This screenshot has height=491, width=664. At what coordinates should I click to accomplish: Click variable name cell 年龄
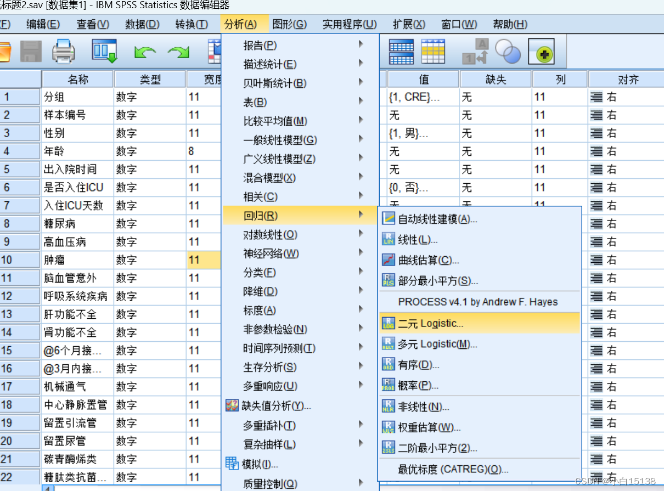[77, 151]
